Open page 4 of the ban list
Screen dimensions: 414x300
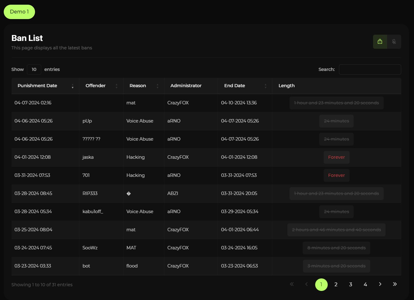point(365,284)
